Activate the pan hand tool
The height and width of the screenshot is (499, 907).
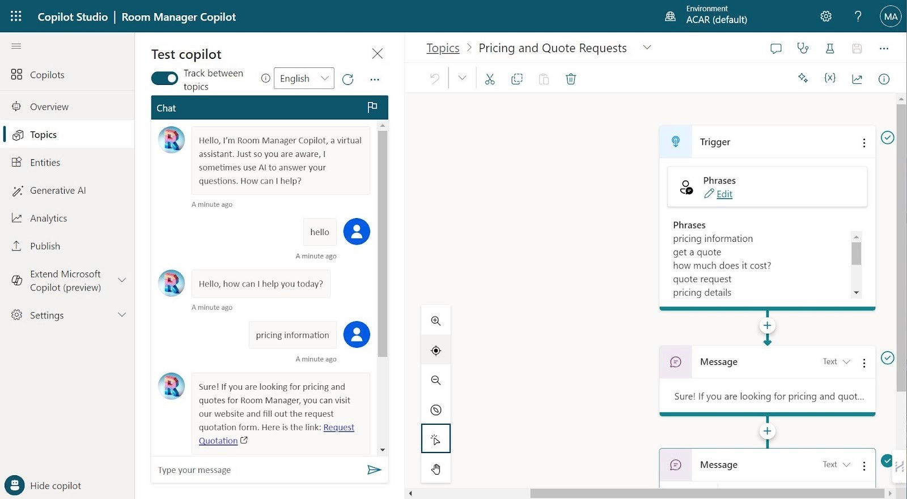click(x=435, y=468)
